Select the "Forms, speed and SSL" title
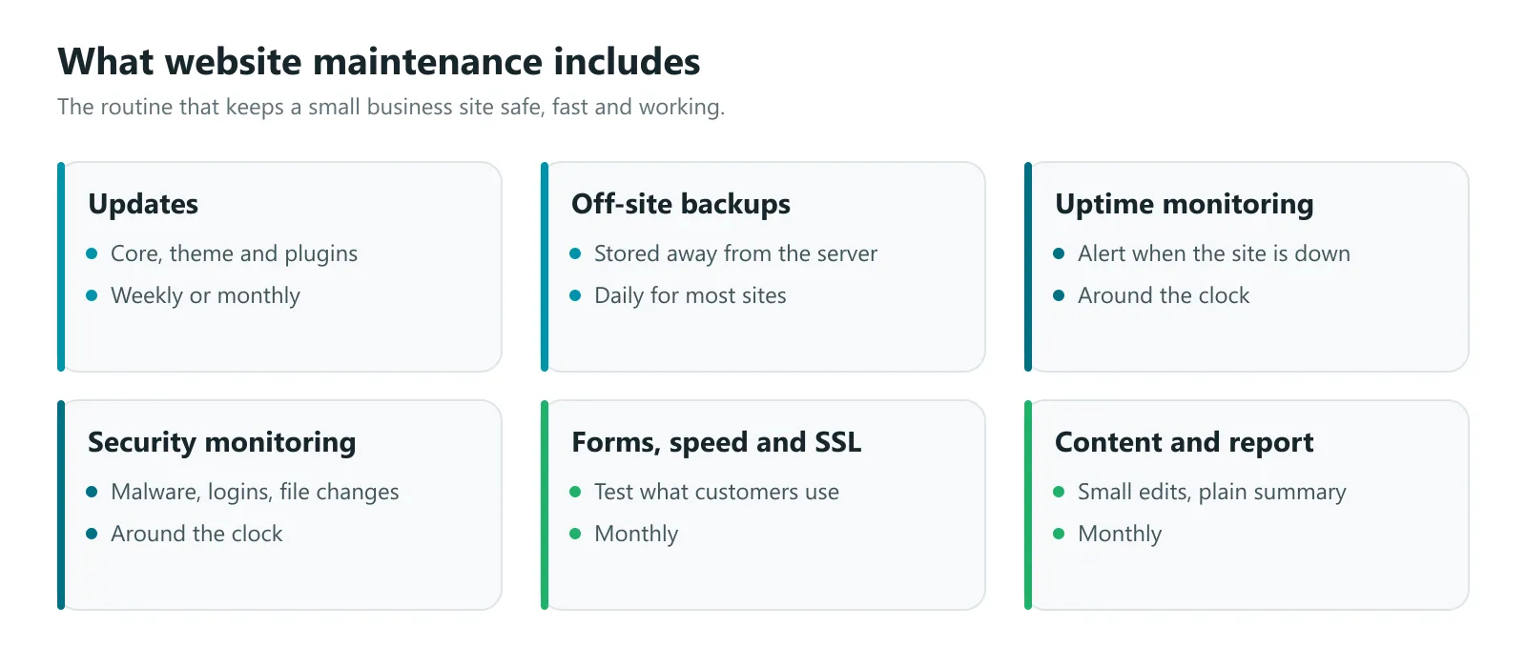The image size is (1526, 667). (716, 442)
